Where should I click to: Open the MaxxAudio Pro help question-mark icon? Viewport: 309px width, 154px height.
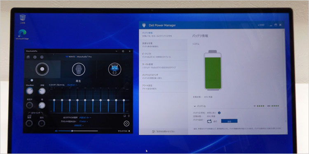42,57
